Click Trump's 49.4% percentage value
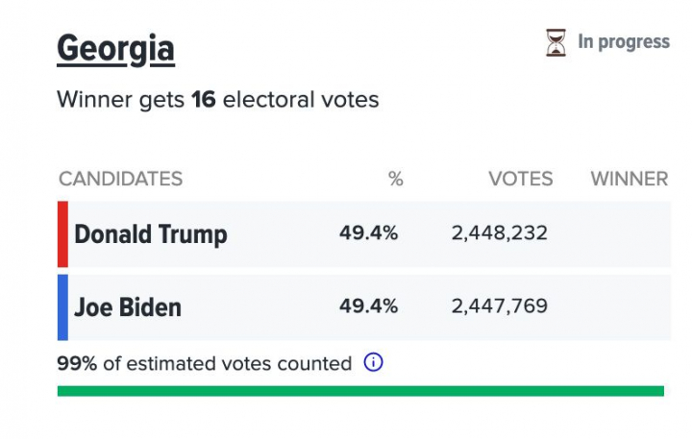This screenshot has width=692, height=439. tap(368, 233)
